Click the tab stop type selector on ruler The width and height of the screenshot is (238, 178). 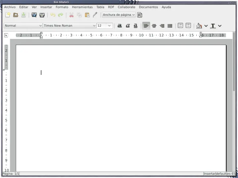(6, 35)
